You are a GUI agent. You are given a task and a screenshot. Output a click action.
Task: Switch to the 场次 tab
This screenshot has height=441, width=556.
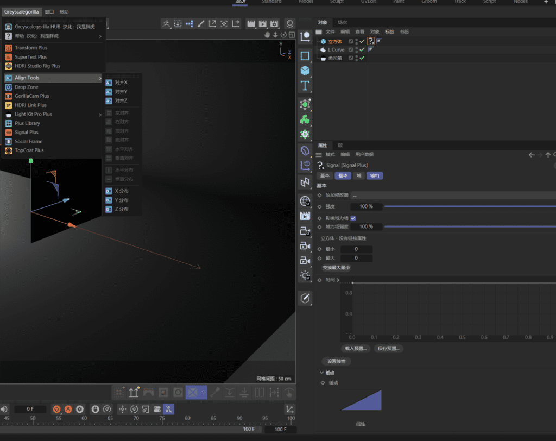coord(342,22)
